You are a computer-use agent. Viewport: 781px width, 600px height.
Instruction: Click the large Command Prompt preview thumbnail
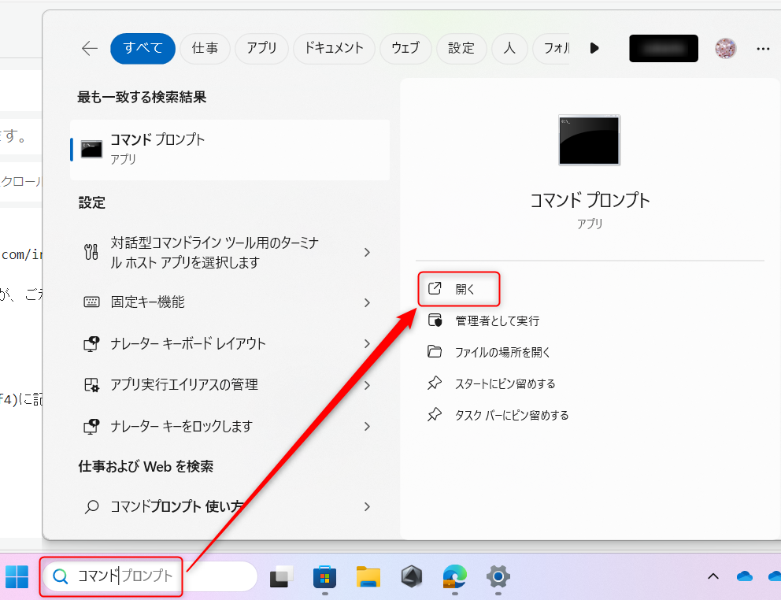pos(589,140)
